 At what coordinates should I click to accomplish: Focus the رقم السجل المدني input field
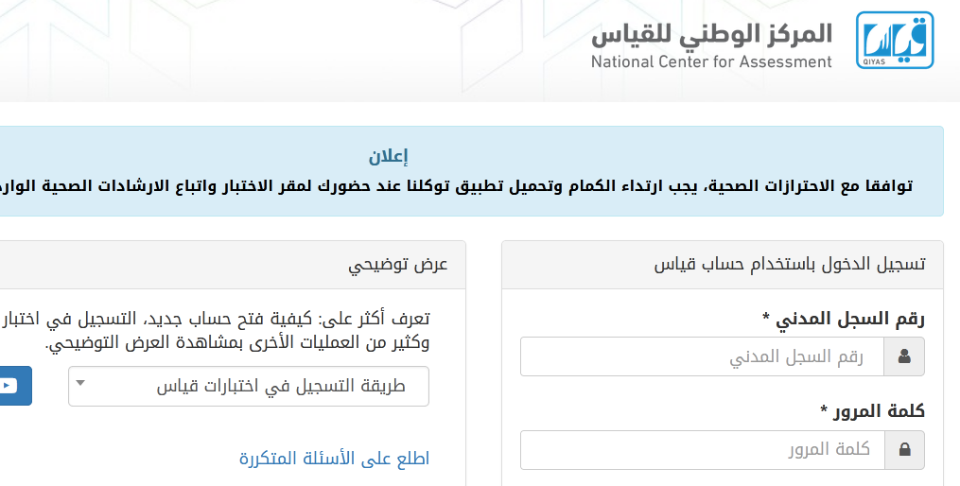click(702, 356)
